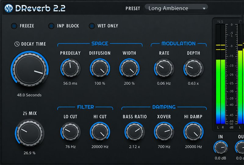Click the input level meter
The width and height of the screenshot is (244, 165).
click(x=221, y=74)
